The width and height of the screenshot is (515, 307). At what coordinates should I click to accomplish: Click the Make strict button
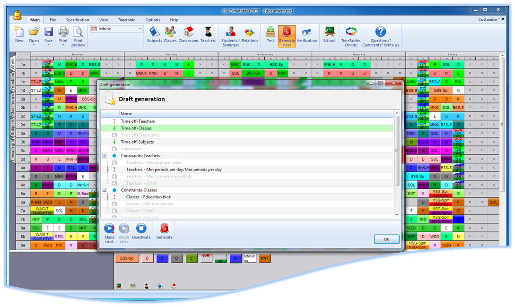pos(109,232)
